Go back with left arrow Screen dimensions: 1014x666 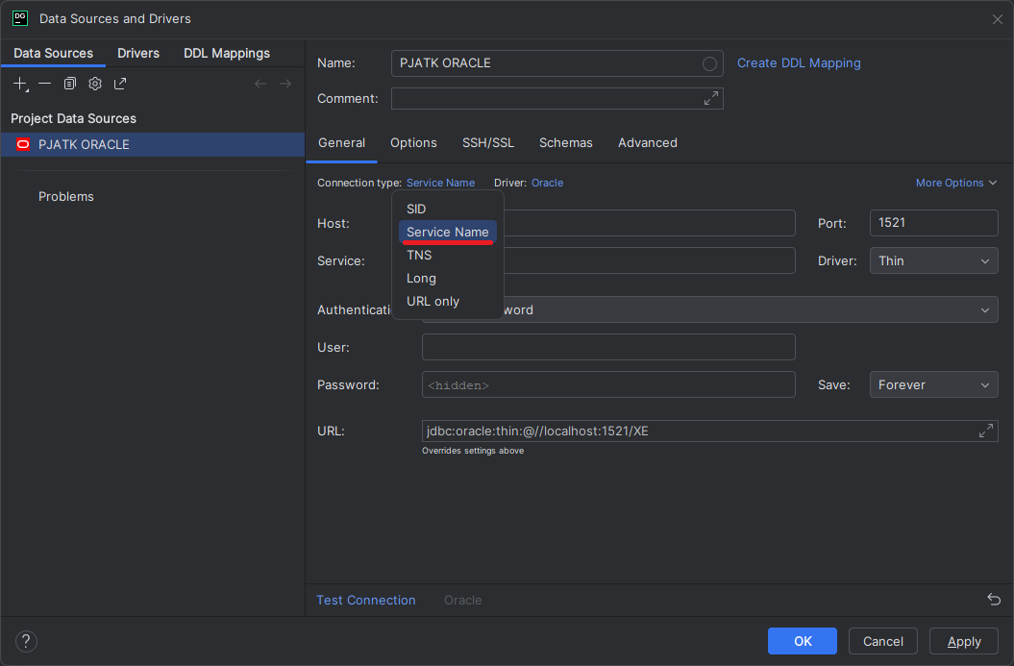pos(260,84)
